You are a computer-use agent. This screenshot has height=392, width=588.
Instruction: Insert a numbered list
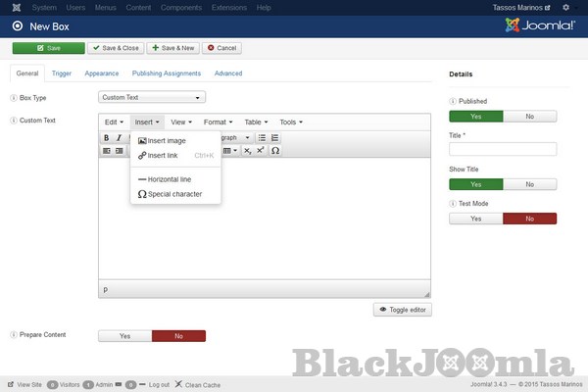[x=274, y=138]
